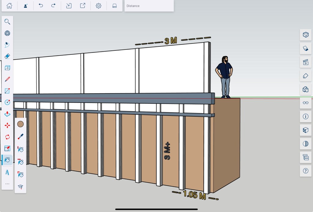Pick the eyedropper sample material tool

click(x=20, y=137)
